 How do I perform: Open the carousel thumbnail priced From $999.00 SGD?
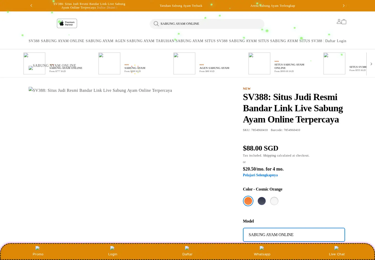pyautogui.click(x=259, y=63)
